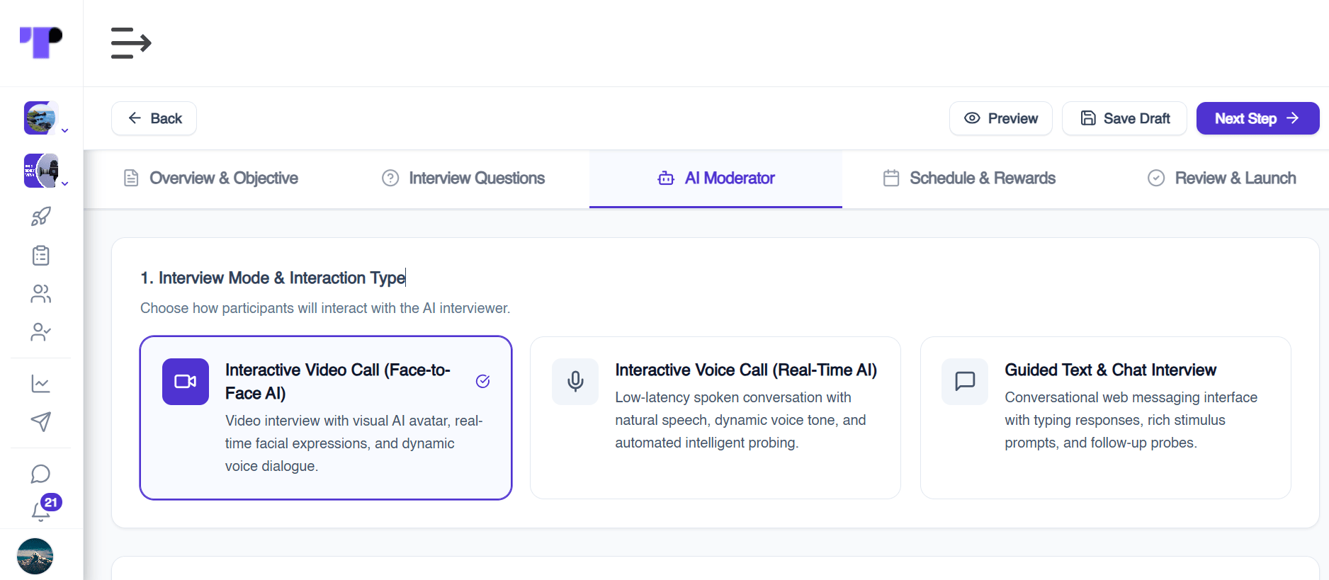Open the multiple users group icon
Image resolution: width=1329 pixels, height=580 pixels.
pyautogui.click(x=41, y=294)
